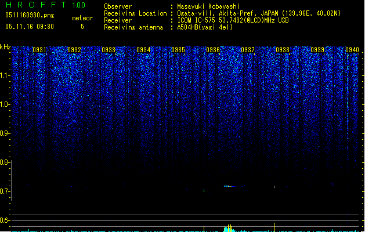Click the 0934 time marker
The image size is (365, 232).
click(x=144, y=50)
